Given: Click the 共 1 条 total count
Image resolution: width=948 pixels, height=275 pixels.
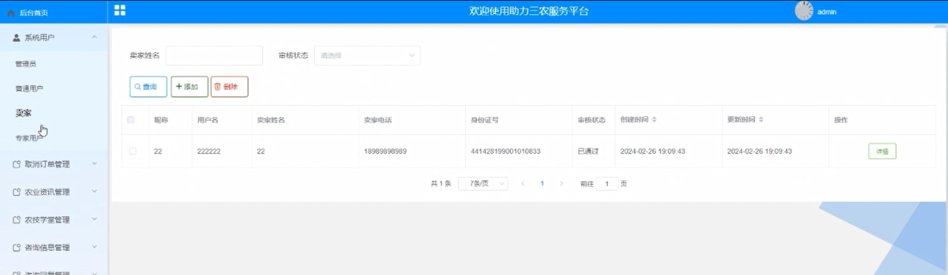Looking at the screenshot, I should (x=441, y=184).
